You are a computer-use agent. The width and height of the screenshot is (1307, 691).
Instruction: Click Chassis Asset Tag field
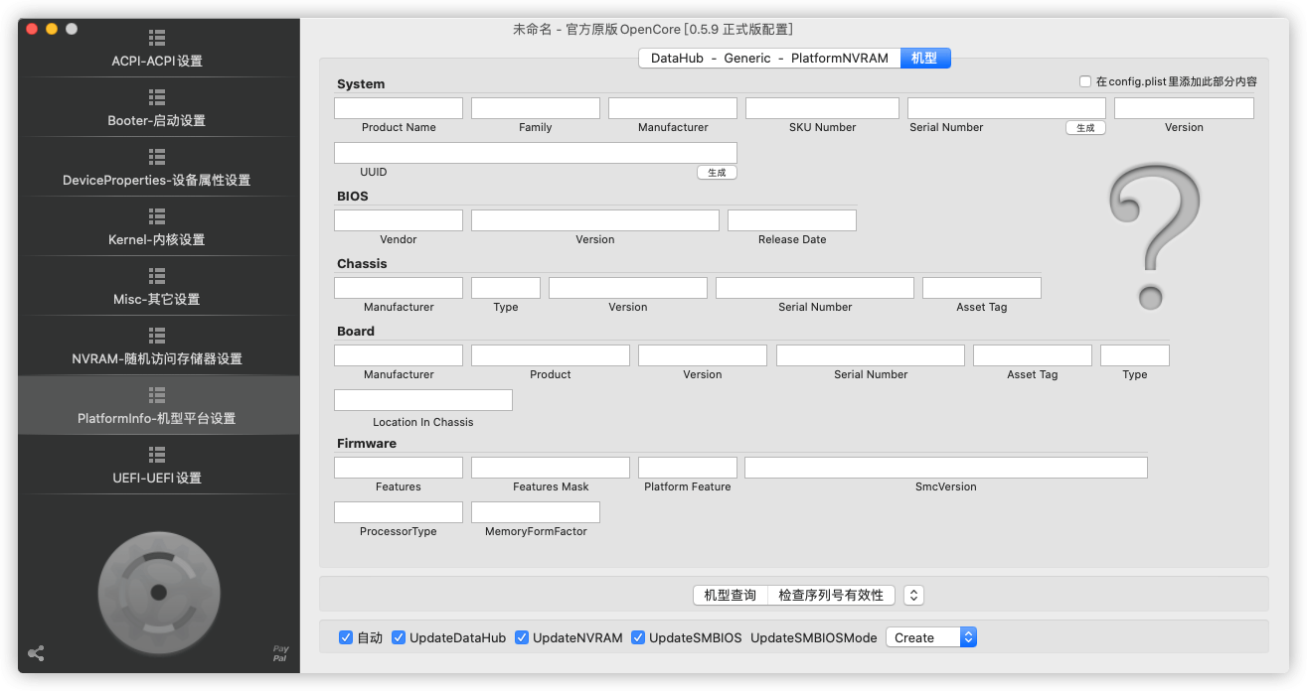pyautogui.click(x=982, y=288)
